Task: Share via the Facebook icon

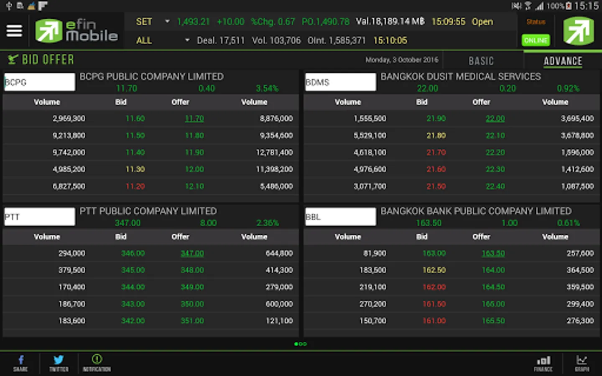Action: point(20,363)
